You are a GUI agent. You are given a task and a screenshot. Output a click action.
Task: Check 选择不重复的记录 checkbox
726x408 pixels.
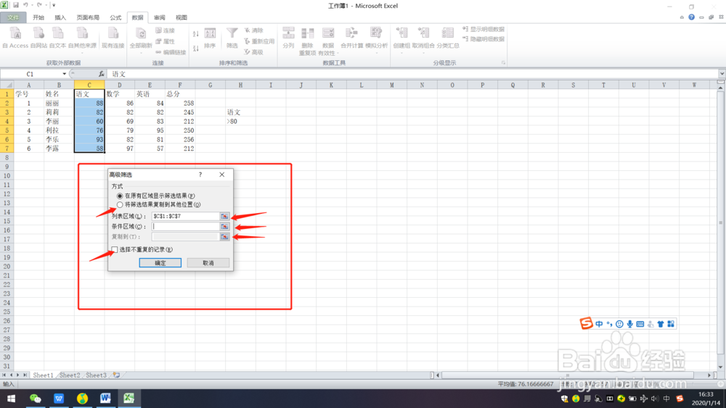point(115,249)
